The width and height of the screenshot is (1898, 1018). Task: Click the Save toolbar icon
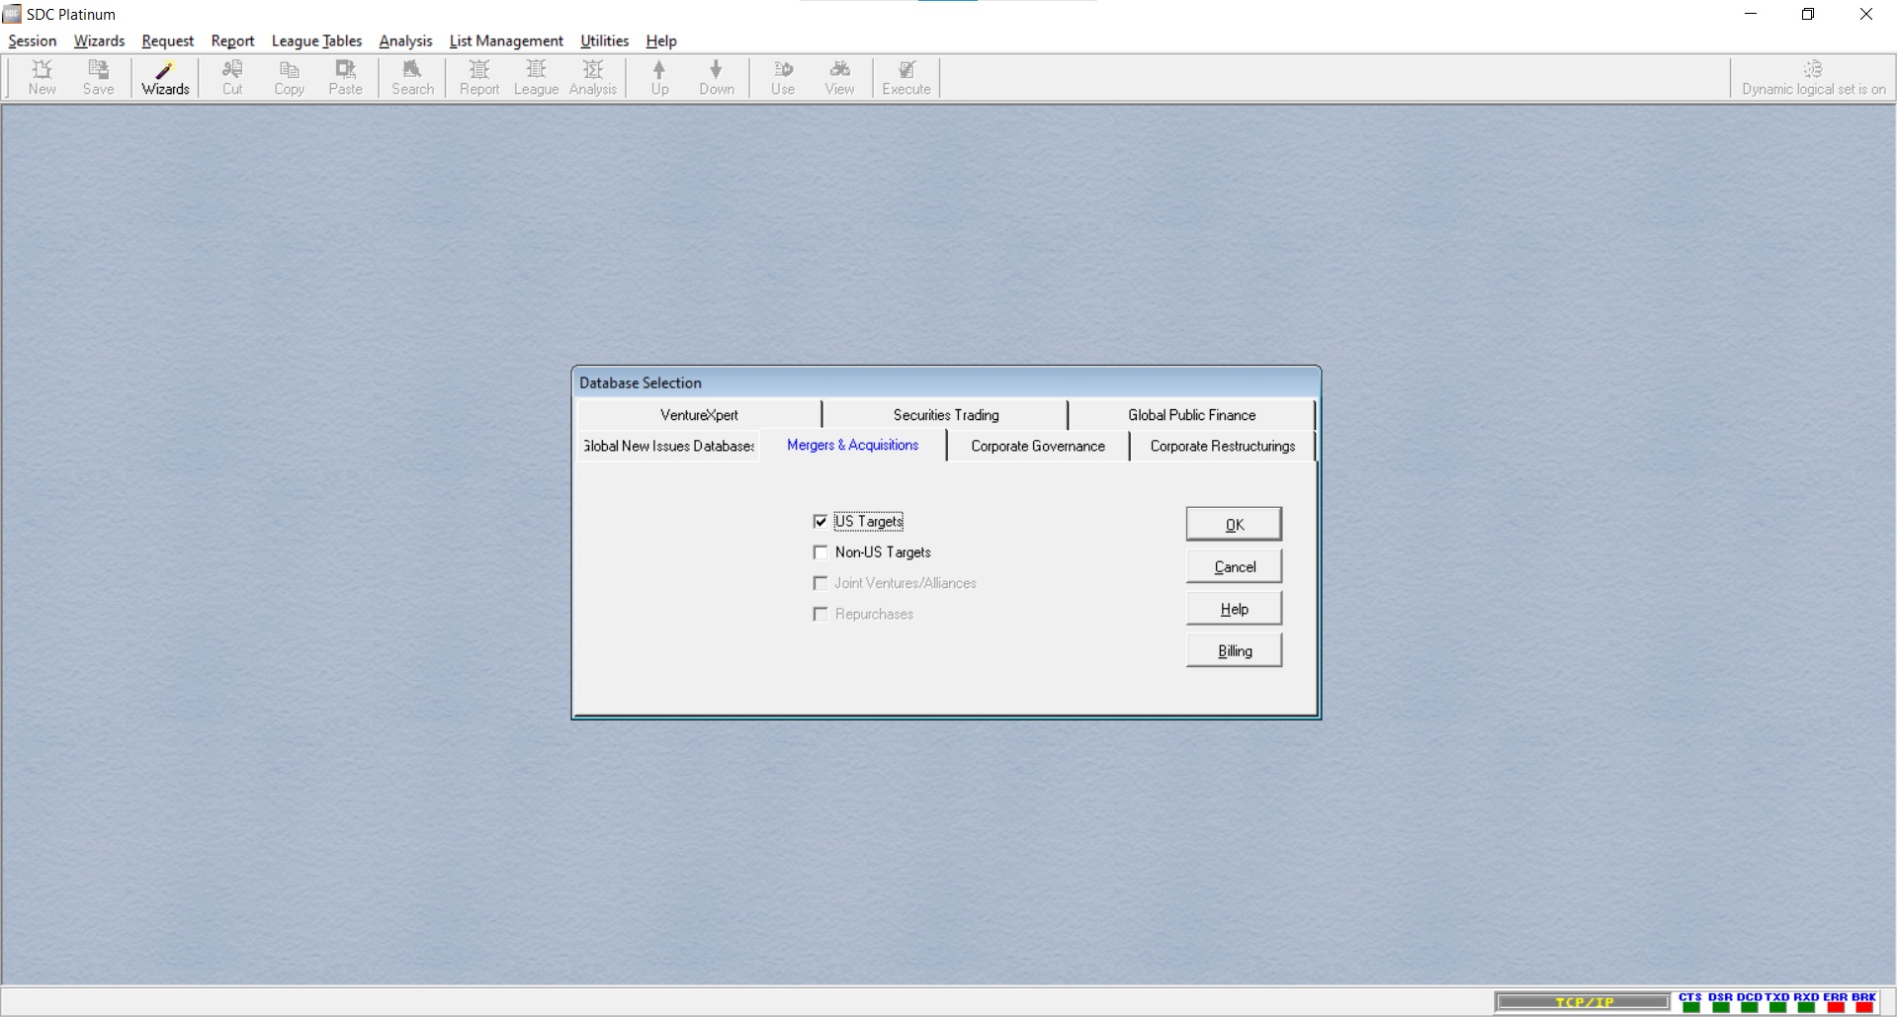[98, 78]
